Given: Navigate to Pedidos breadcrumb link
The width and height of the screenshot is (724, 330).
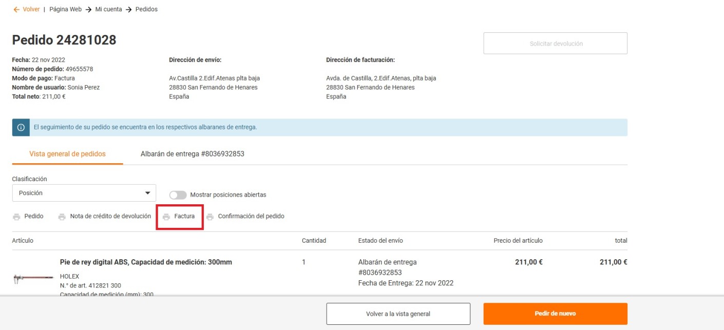Looking at the screenshot, I should pos(146,9).
